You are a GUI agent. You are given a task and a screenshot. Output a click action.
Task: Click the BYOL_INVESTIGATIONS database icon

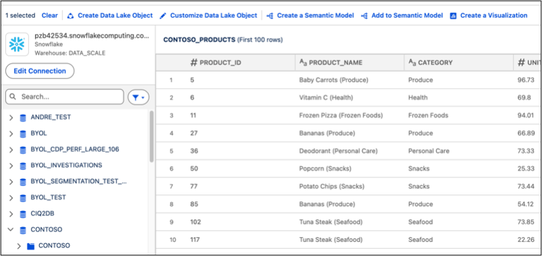click(23, 166)
